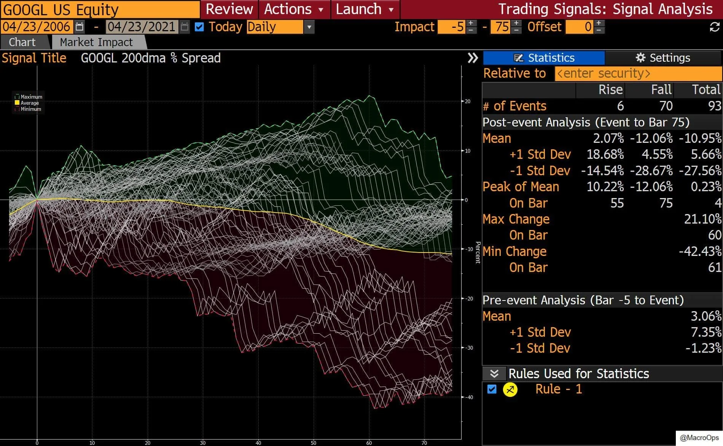723x446 pixels.
Task: Click the Signal Title GOOGL 200dma % Spread
Action: pyautogui.click(x=151, y=58)
